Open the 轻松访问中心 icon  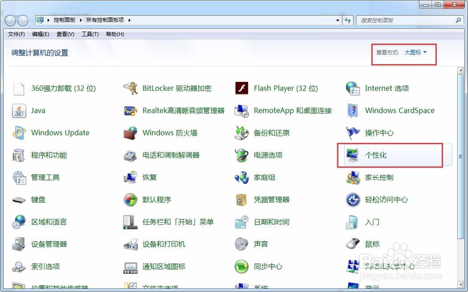point(353,200)
